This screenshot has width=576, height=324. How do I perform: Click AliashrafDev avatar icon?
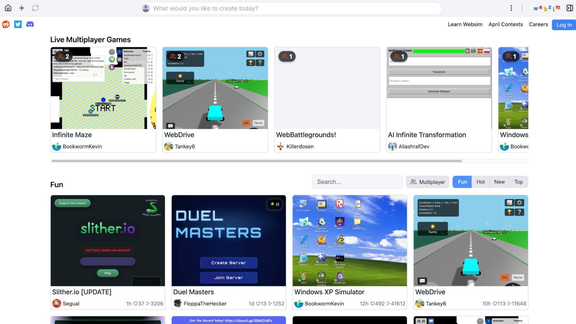pyautogui.click(x=392, y=147)
